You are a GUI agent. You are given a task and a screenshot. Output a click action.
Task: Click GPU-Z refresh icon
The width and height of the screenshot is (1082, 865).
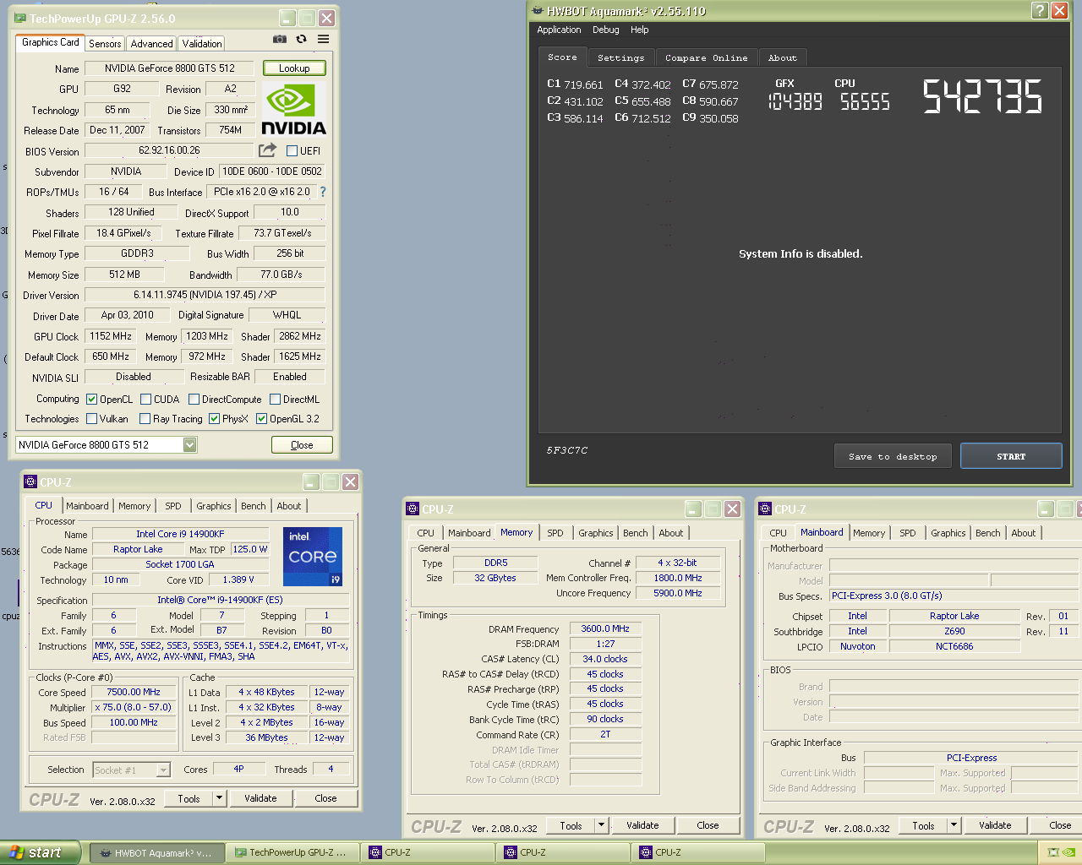pyautogui.click(x=301, y=39)
